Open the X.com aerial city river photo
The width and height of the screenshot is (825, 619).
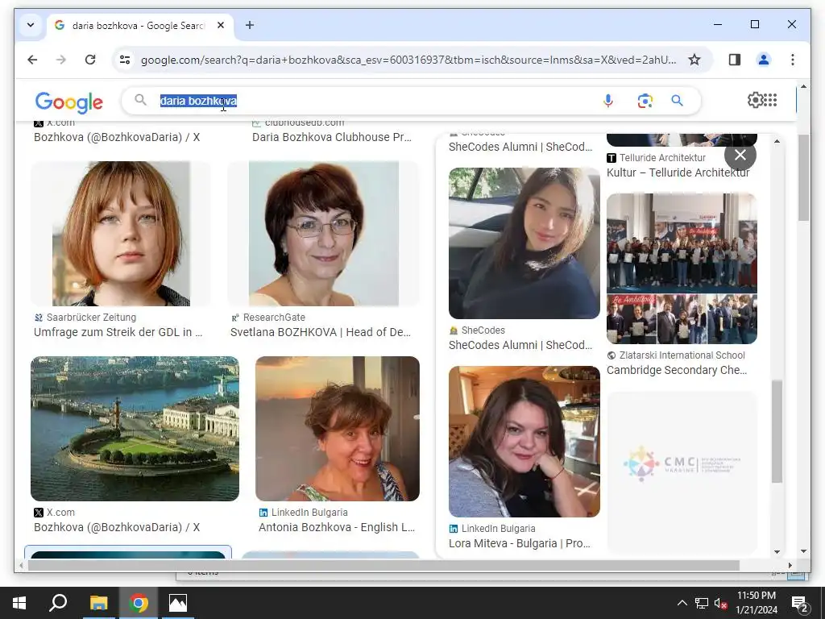point(135,429)
